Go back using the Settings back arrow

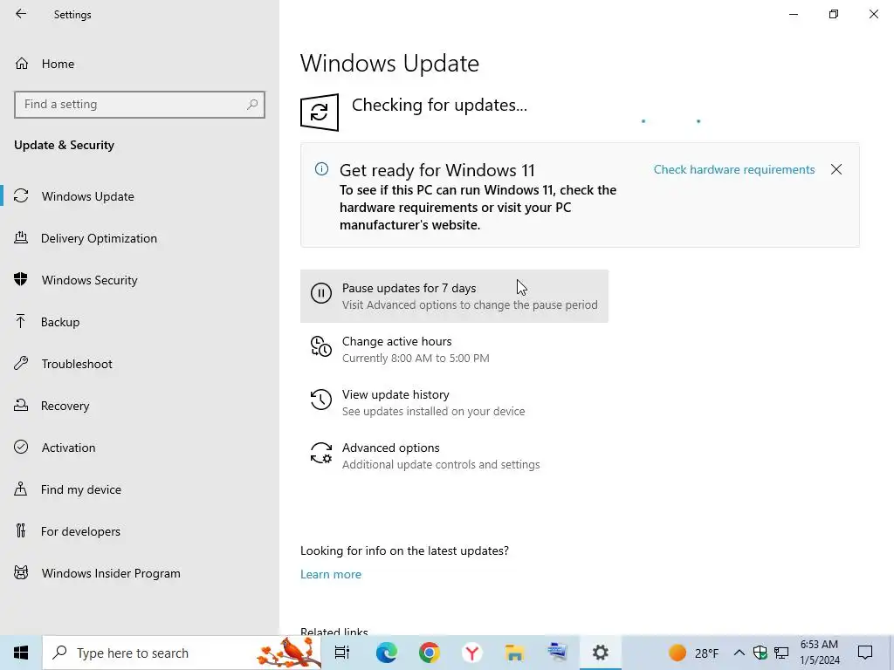pos(21,14)
